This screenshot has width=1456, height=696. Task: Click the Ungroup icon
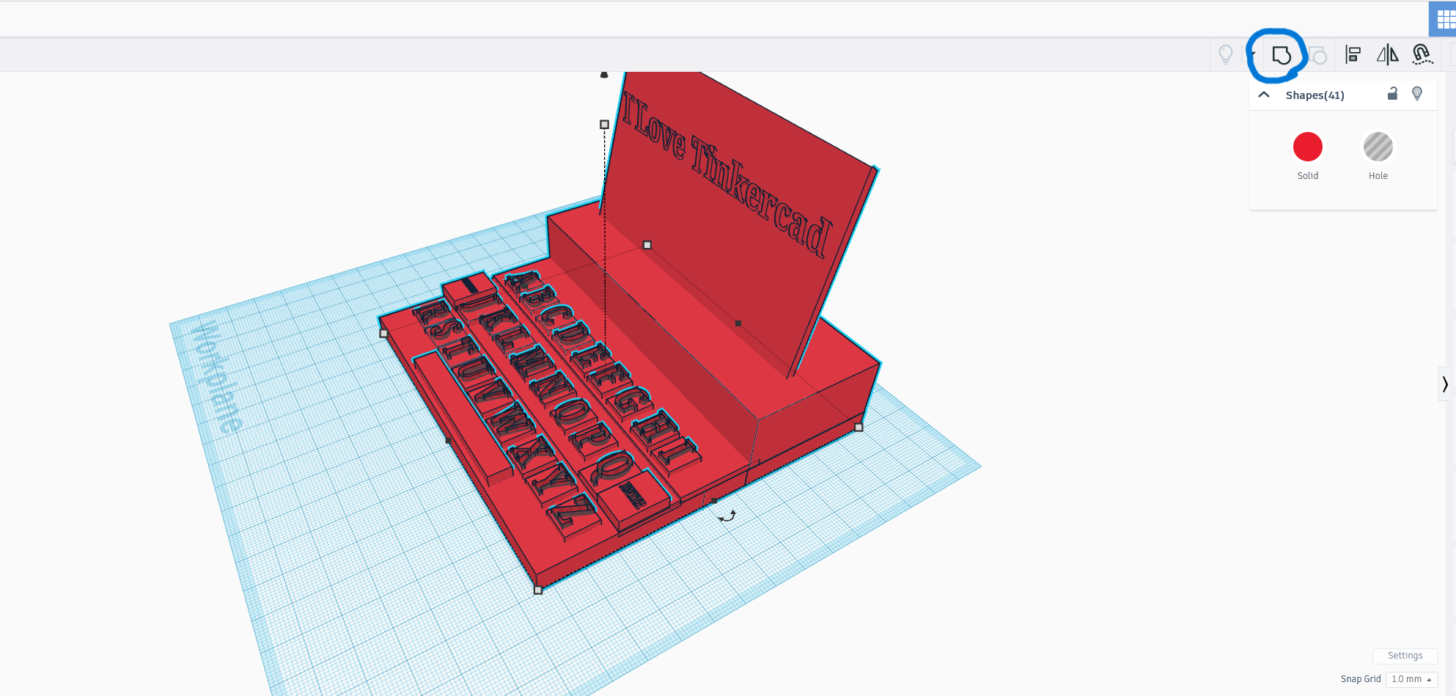click(x=1317, y=55)
